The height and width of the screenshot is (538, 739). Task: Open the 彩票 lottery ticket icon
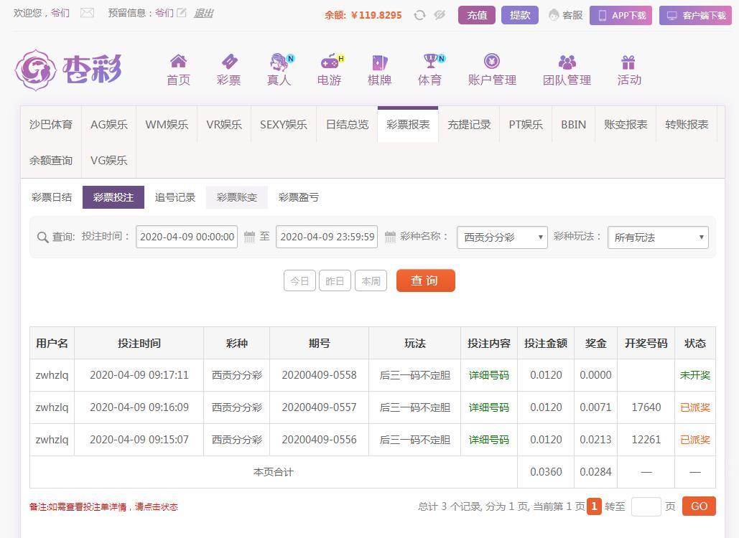pyautogui.click(x=228, y=62)
